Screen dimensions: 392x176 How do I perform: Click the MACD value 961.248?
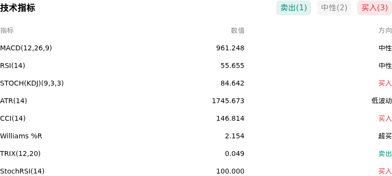[x=230, y=48]
